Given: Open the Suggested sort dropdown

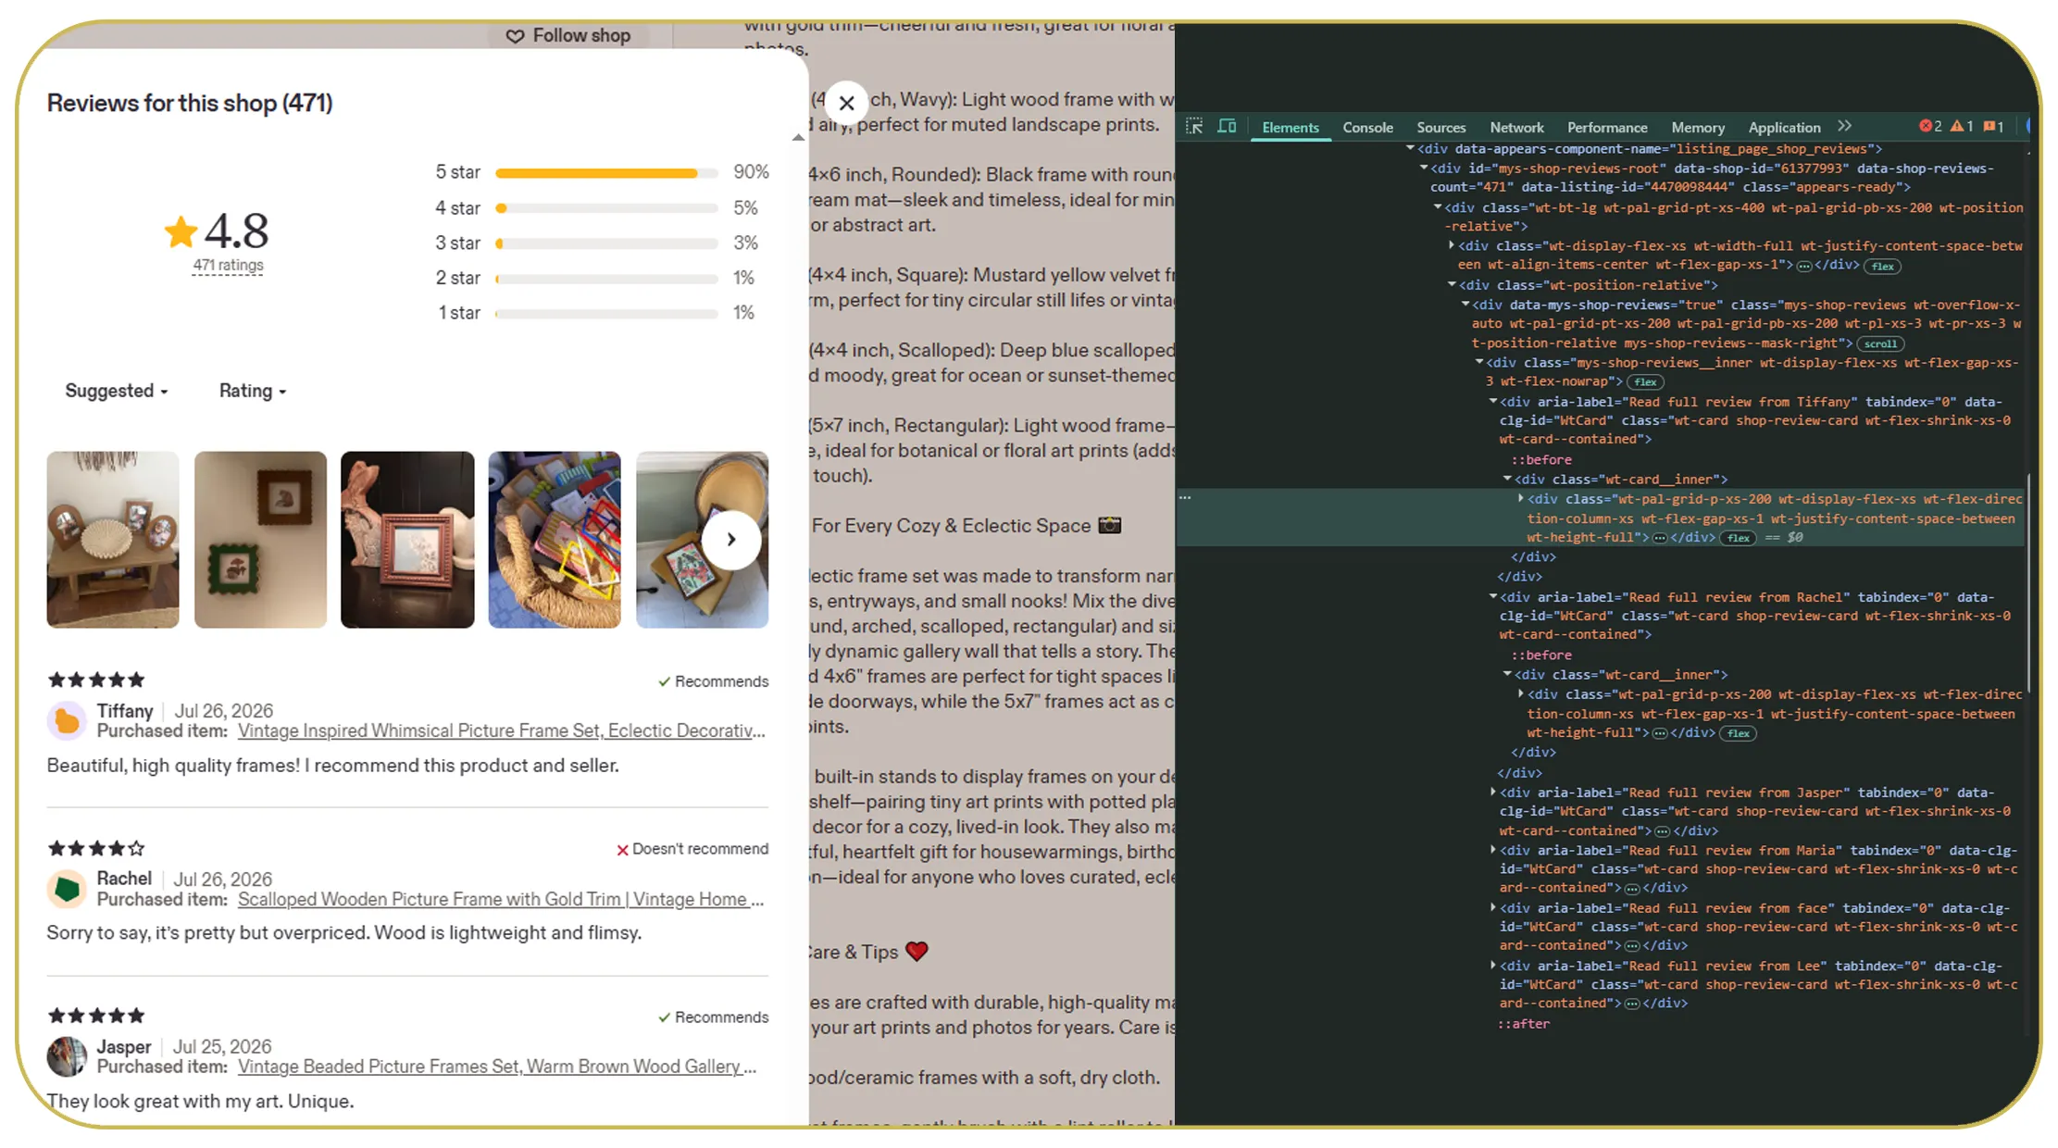Looking at the screenshot, I should pyautogui.click(x=117, y=391).
